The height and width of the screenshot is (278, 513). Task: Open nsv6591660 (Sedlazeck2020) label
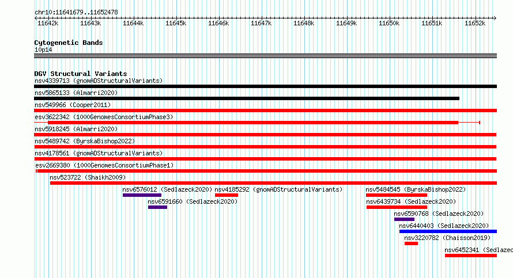(x=193, y=201)
